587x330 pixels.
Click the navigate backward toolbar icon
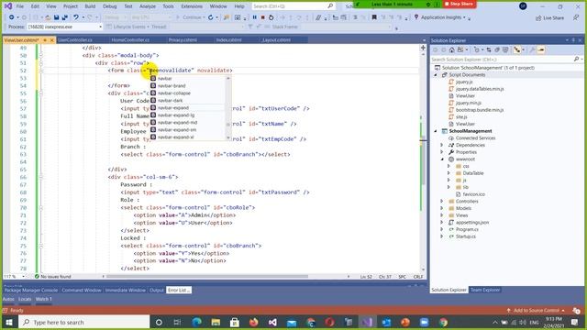pyautogui.click(x=12, y=17)
